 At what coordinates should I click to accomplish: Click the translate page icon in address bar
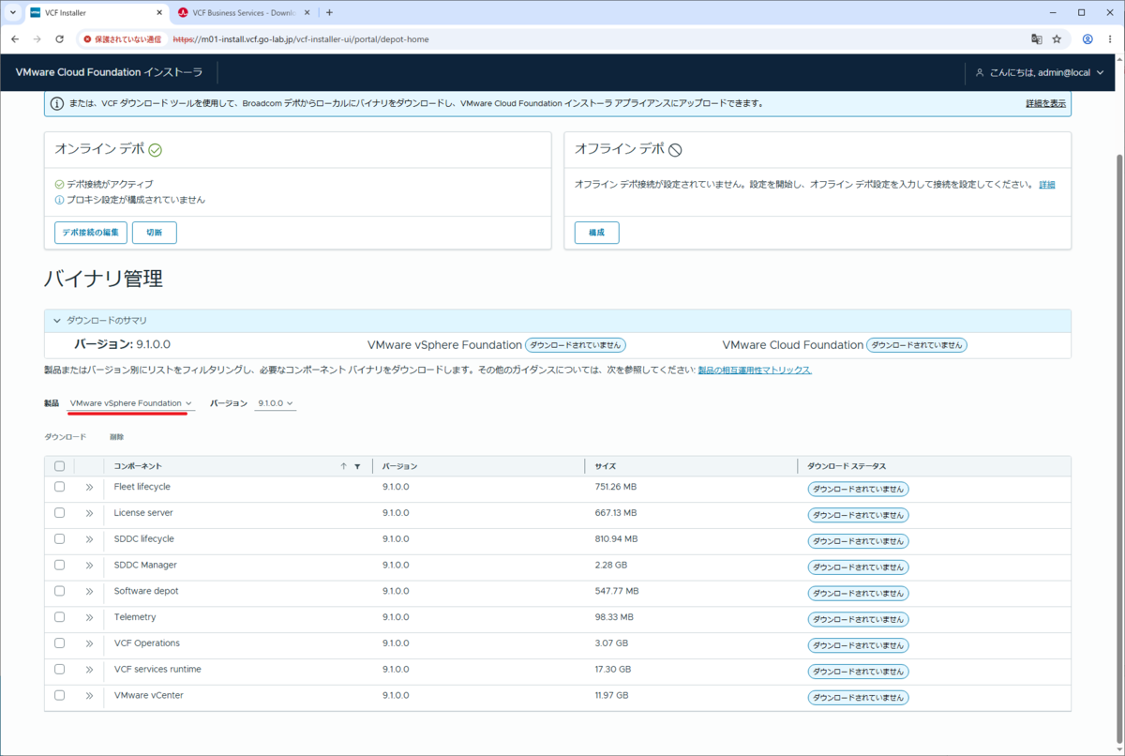pos(1036,39)
